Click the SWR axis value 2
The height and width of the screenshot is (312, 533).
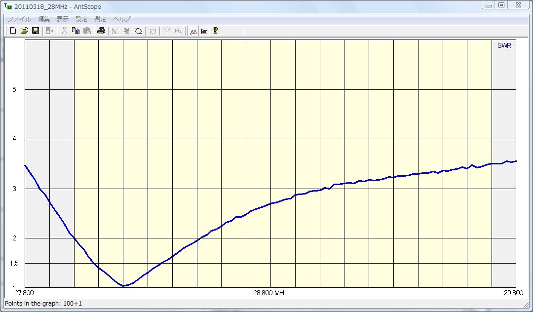click(14, 238)
